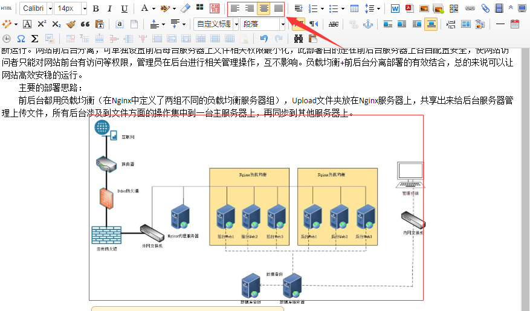Click the paperclip attachment icon
Viewport: 530px width, 311px height.
coord(485,8)
